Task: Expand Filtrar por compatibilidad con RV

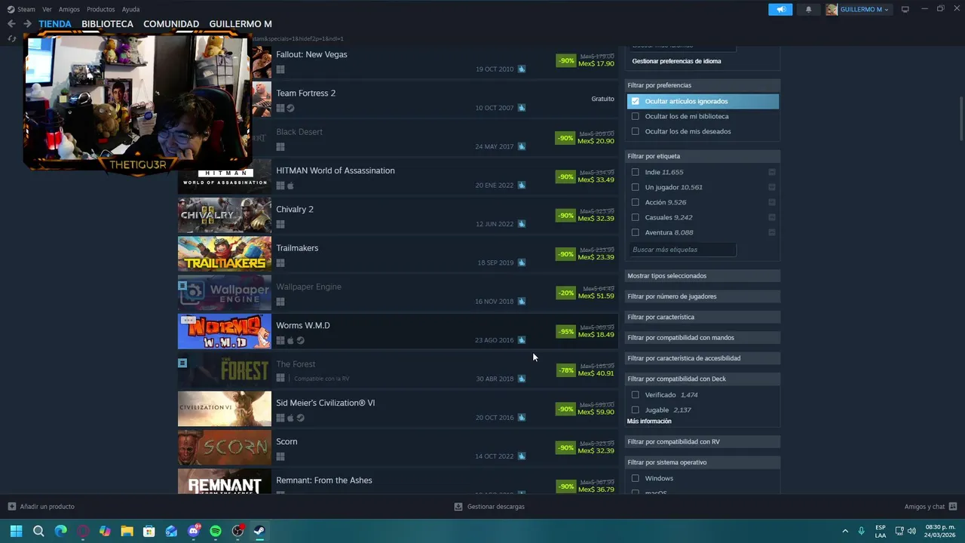Action: (703, 442)
